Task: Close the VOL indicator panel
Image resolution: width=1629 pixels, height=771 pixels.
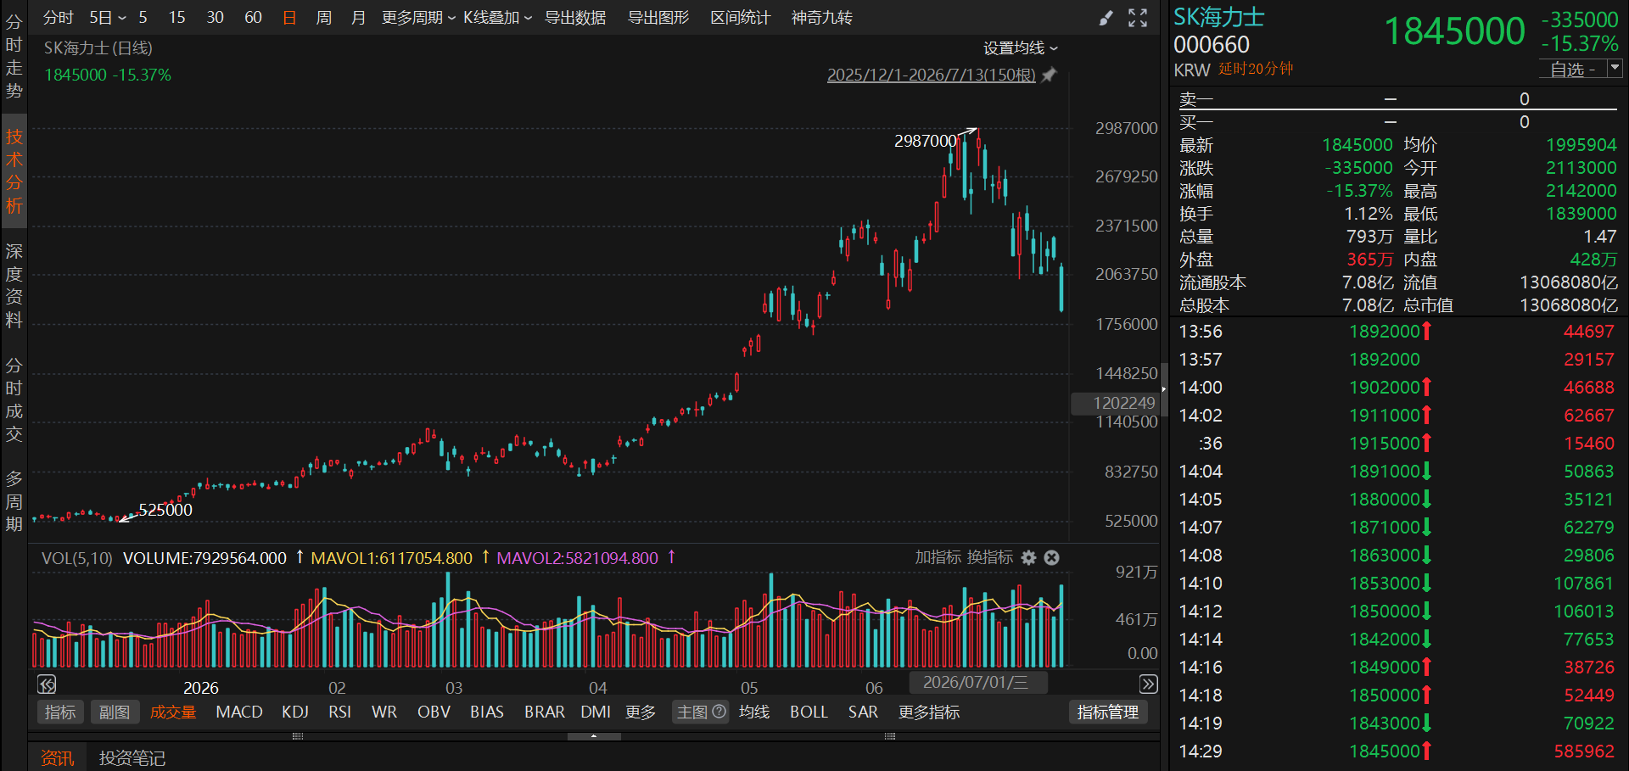Action: (x=1051, y=557)
